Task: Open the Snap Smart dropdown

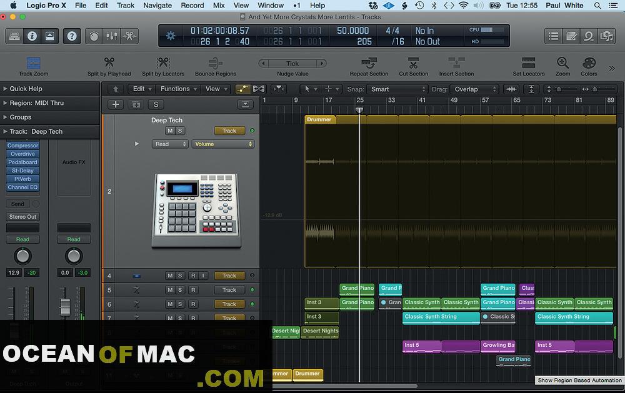Action: pos(397,89)
